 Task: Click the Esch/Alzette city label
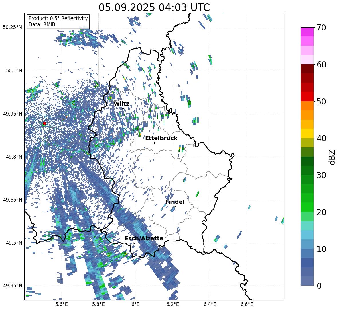pyautogui.click(x=144, y=239)
